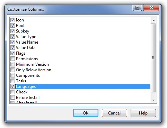Disable the Value Type column
Viewport: 167px width, 128px height.
[x=12, y=37]
